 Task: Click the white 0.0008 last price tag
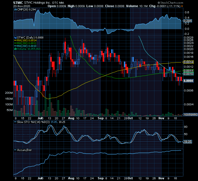pyautogui.click(x=188, y=81)
